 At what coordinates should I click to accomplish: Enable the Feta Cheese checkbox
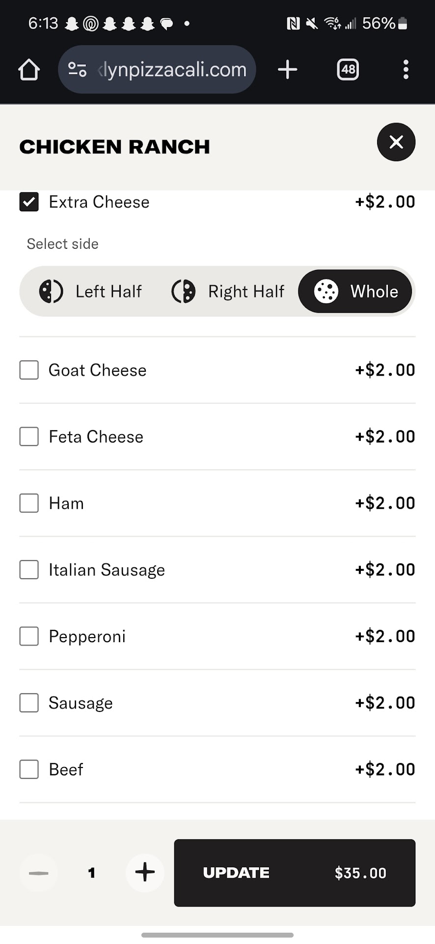point(29,437)
